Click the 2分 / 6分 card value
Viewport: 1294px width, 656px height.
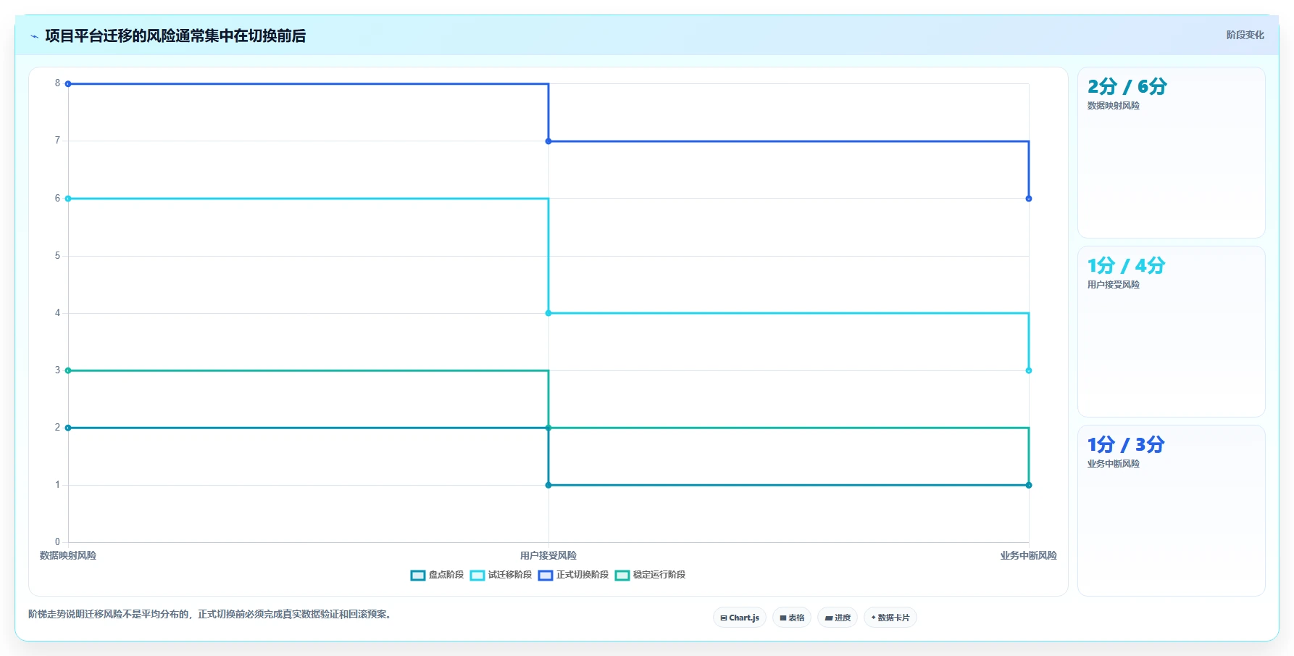pos(1127,87)
